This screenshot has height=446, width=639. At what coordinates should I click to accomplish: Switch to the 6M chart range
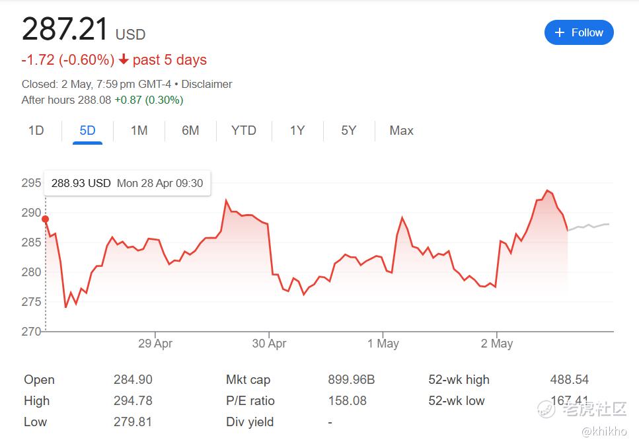pos(190,130)
